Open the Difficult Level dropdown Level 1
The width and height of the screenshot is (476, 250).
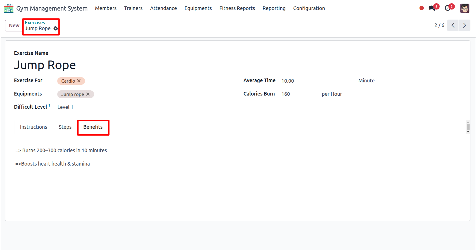pos(65,107)
